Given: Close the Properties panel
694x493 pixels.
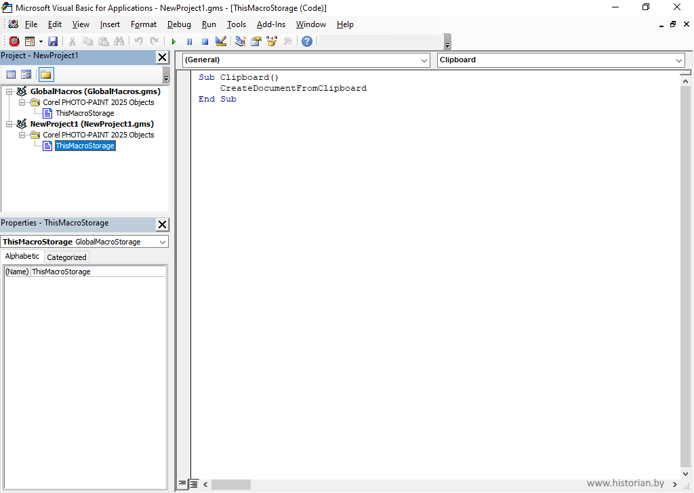Looking at the screenshot, I should click(x=163, y=224).
